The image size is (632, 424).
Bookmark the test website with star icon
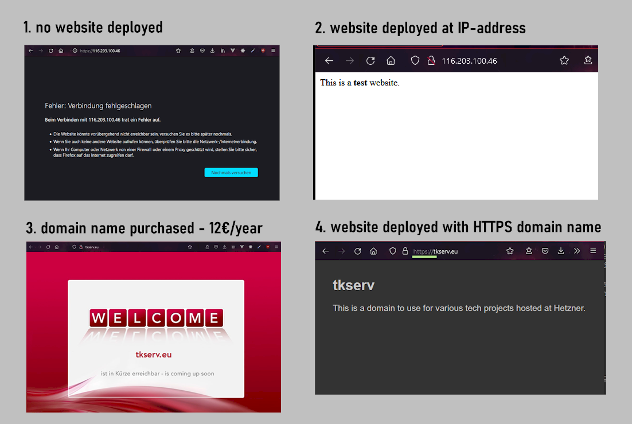[564, 61]
